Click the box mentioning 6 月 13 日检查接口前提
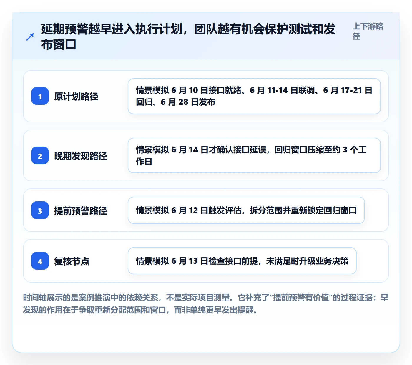The height and width of the screenshot is (365, 412). 242,261
